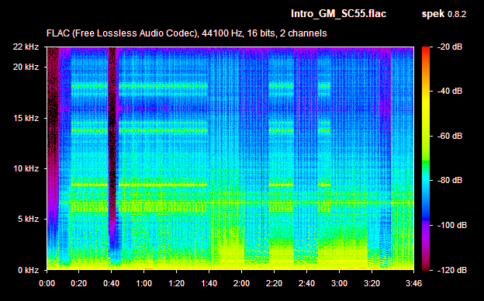Click the 0 kHz frequency axis label

click(x=28, y=271)
